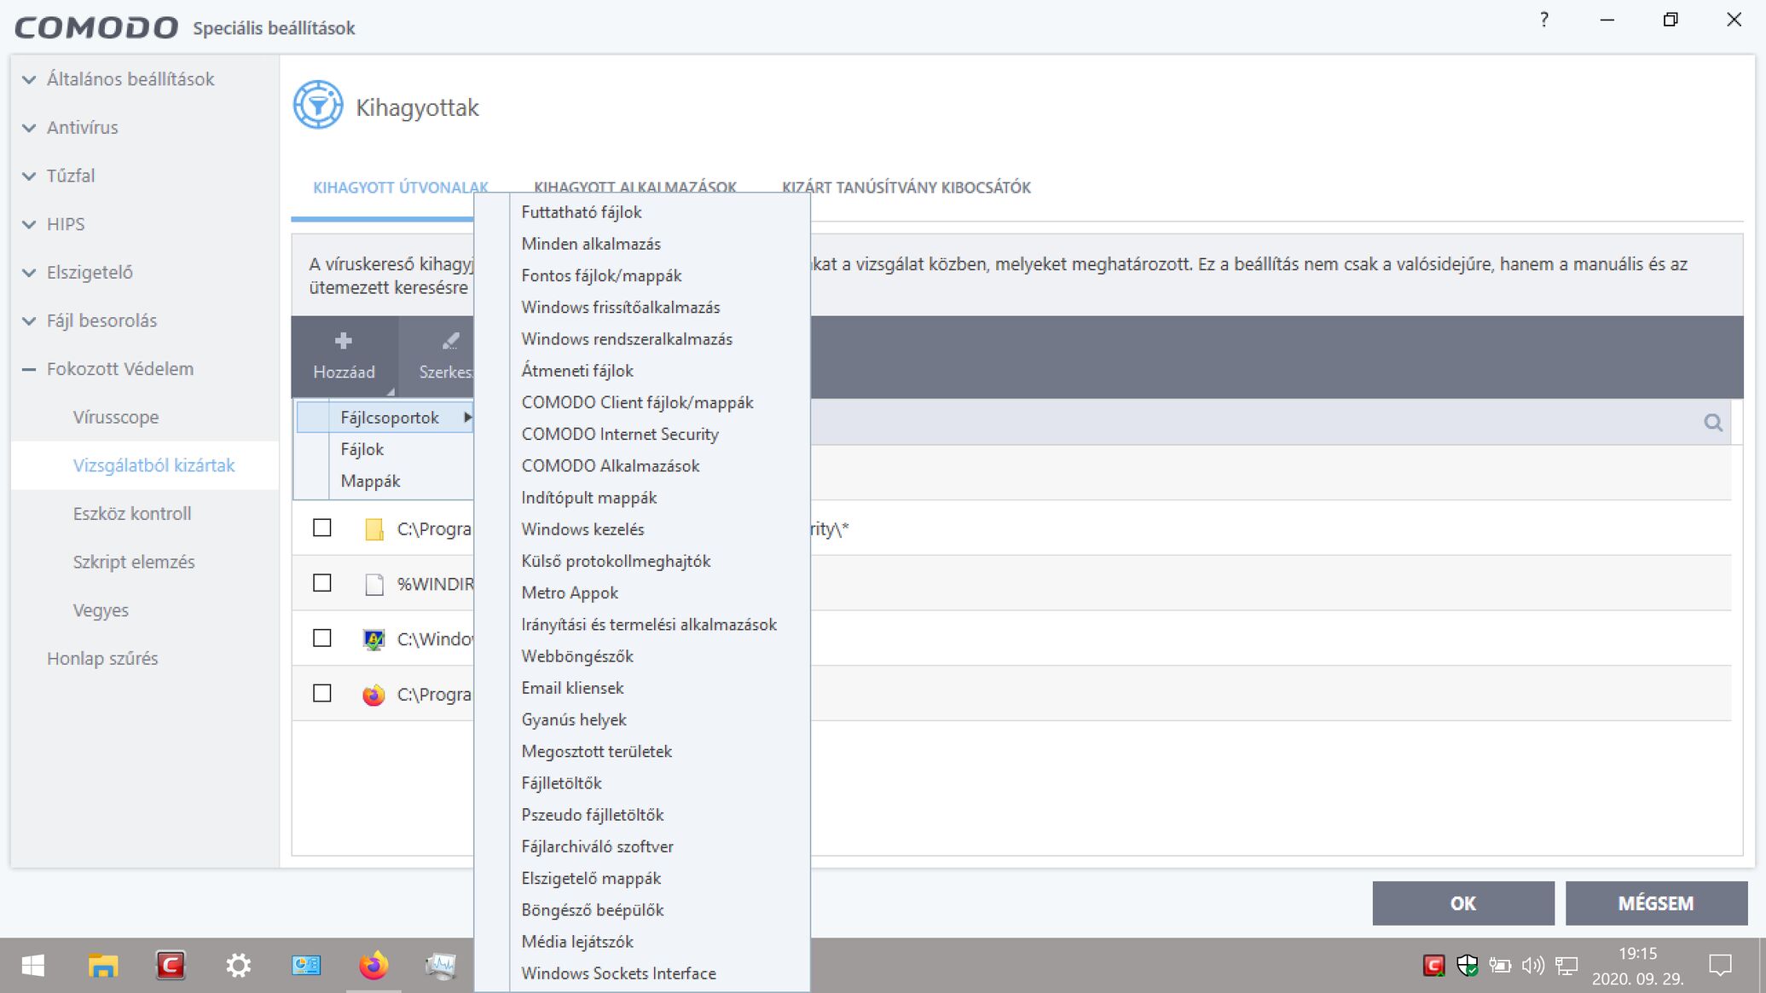Viewport: 1766px width, 993px height.
Task: Click the Szerkesztés pencil icon
Action: [450, 341]
